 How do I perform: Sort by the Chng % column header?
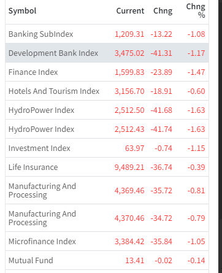pyautogui.click(x=196, y=11)
